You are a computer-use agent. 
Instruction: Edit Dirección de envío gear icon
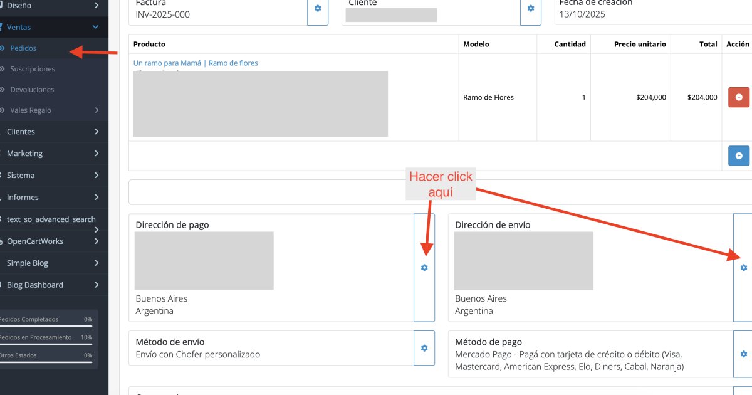click(x=743, y=268)
